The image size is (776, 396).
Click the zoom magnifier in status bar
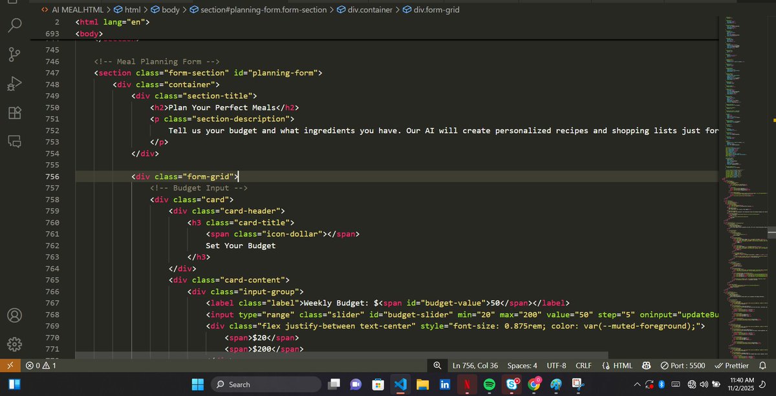[437, 366]
